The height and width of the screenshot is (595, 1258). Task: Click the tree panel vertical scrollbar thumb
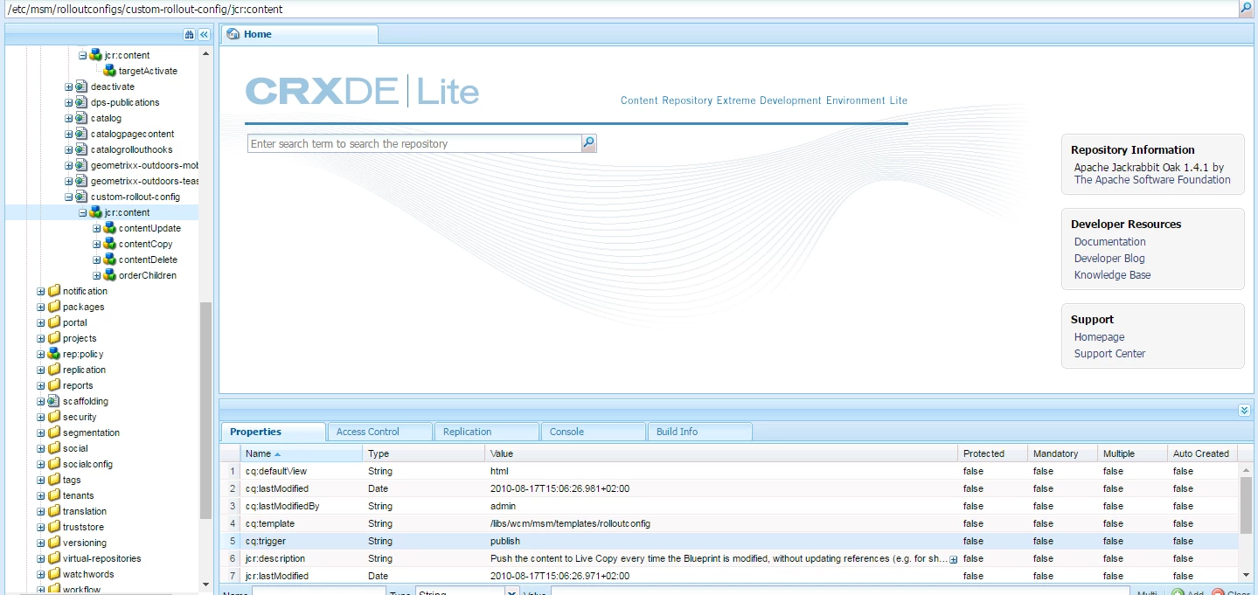click(205, 411)
